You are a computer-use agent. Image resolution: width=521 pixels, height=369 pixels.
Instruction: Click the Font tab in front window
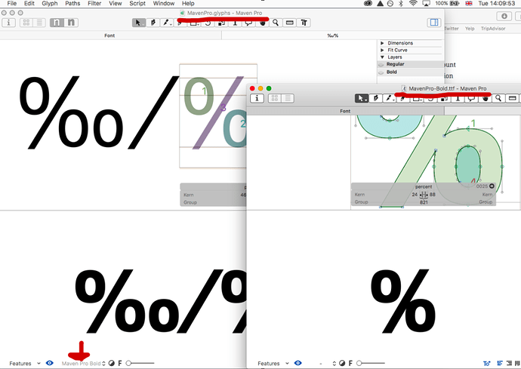(x=344, y=111)
